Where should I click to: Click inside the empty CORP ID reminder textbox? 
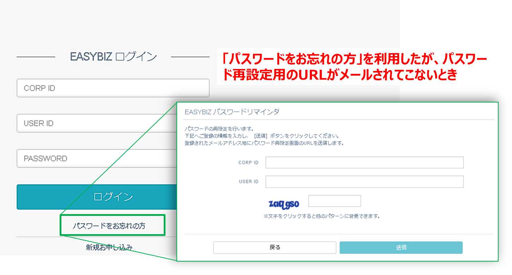point(364,162)
